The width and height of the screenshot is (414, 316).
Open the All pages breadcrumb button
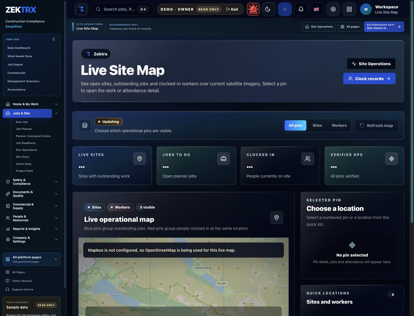coord(350,26)
